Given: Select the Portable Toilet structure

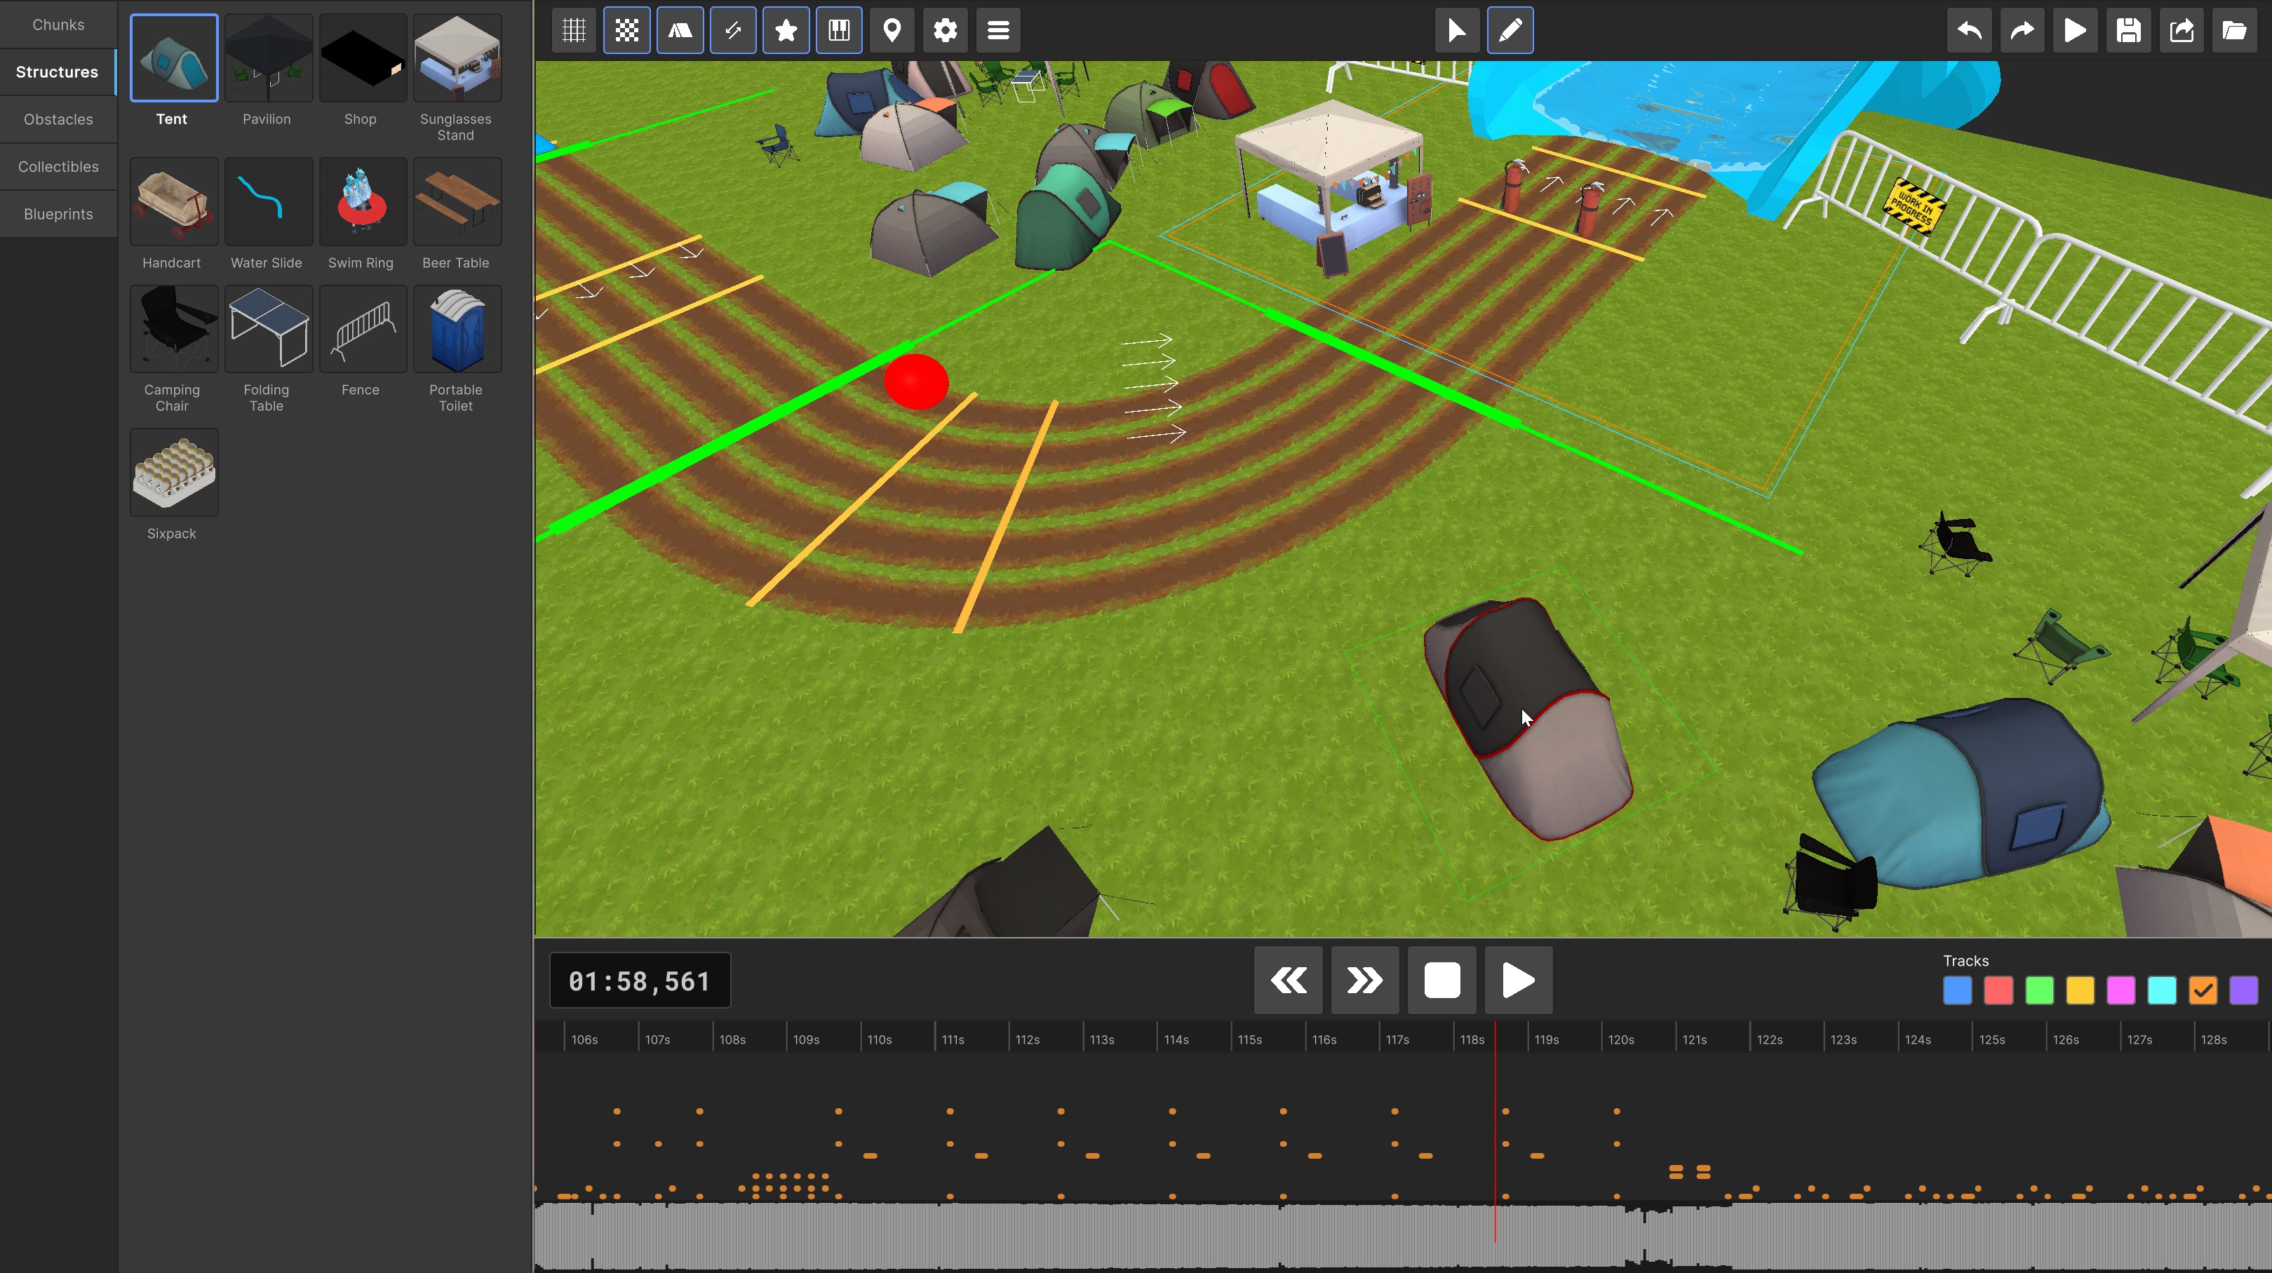Looking at the screenshot, I should click(457, 329).
